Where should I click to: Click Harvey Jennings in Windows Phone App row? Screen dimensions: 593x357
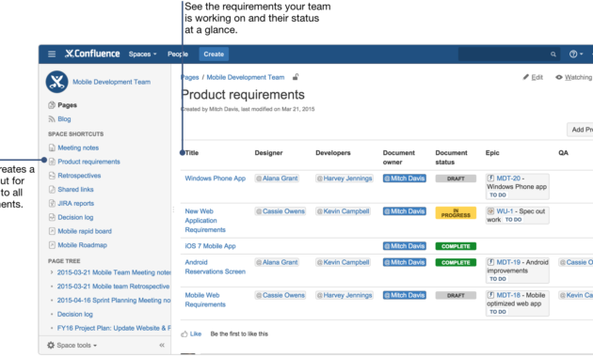[x=345, y=178]
